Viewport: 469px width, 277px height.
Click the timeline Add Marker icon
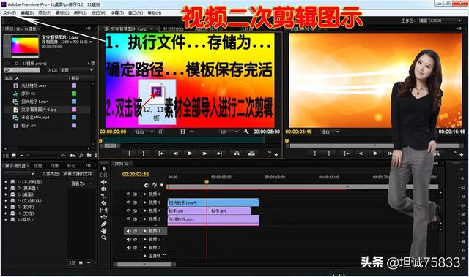pos(162,185)
